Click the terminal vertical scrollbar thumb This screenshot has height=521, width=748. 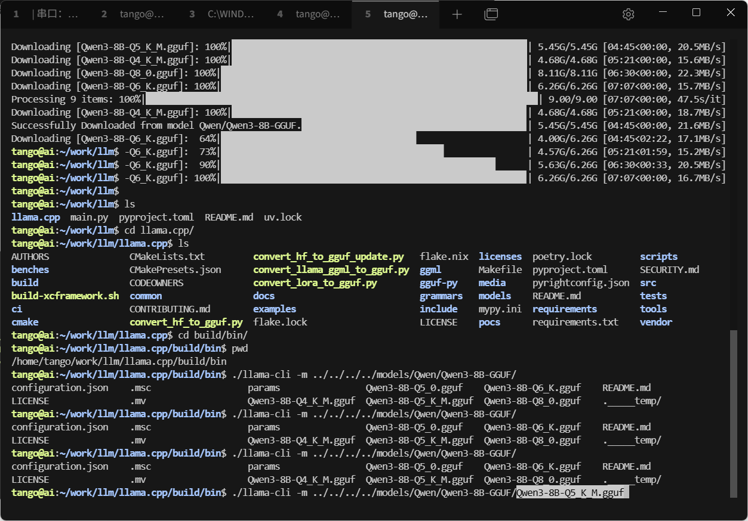tap(733, 414)
